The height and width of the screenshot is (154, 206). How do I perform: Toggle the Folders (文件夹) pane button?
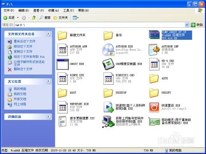[61, 18]
